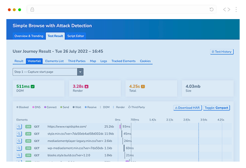Toggle the Third Party legend filter
The image size is (246, 168).
[137, 107]
